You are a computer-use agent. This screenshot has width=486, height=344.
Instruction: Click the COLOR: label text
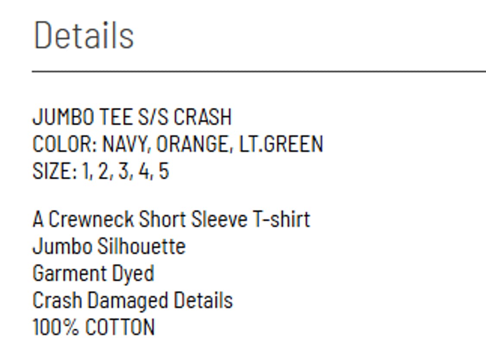pyautogui.click(x=65, y=144)
